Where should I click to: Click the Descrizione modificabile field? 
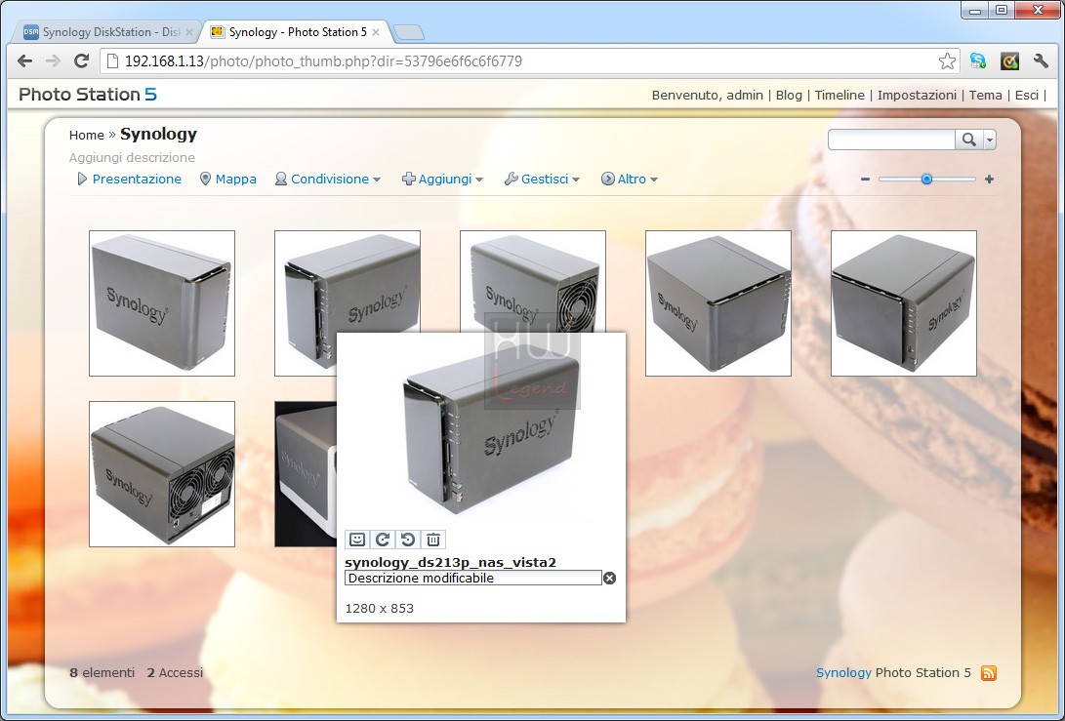[x=473, y=578]
